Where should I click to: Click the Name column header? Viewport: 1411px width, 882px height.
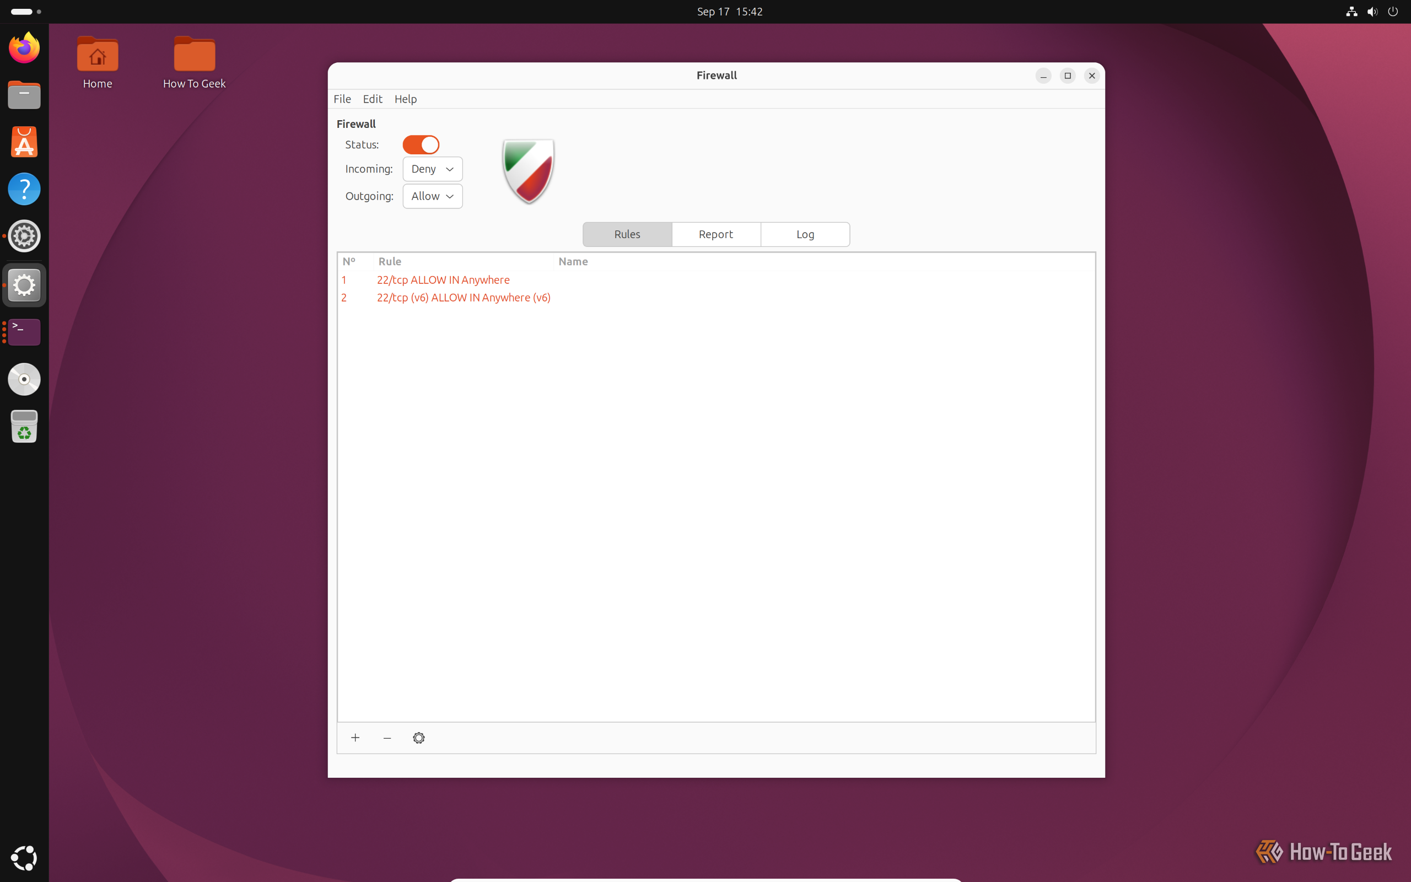pyautogui.click(x=824, y=262)
